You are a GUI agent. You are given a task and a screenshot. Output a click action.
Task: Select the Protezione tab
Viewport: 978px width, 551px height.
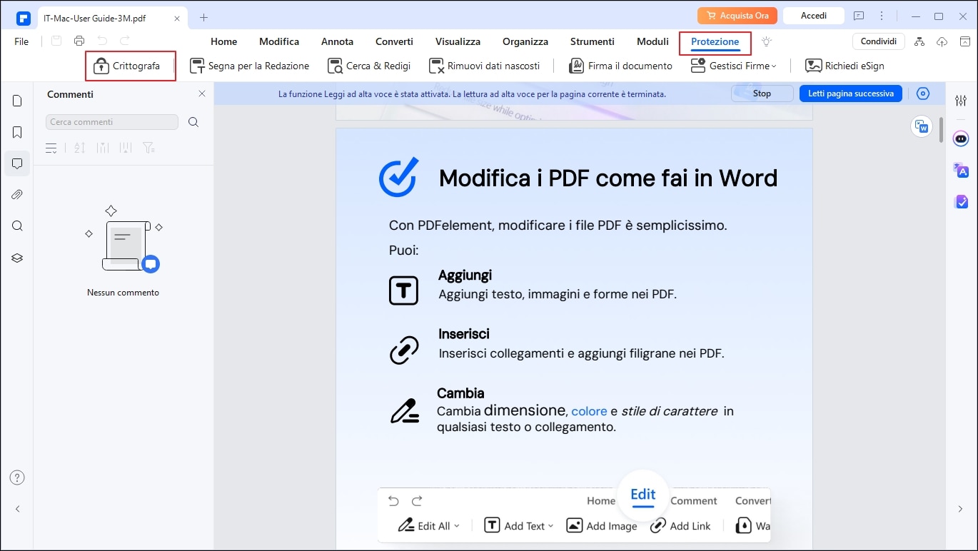(x=715, y=42)
